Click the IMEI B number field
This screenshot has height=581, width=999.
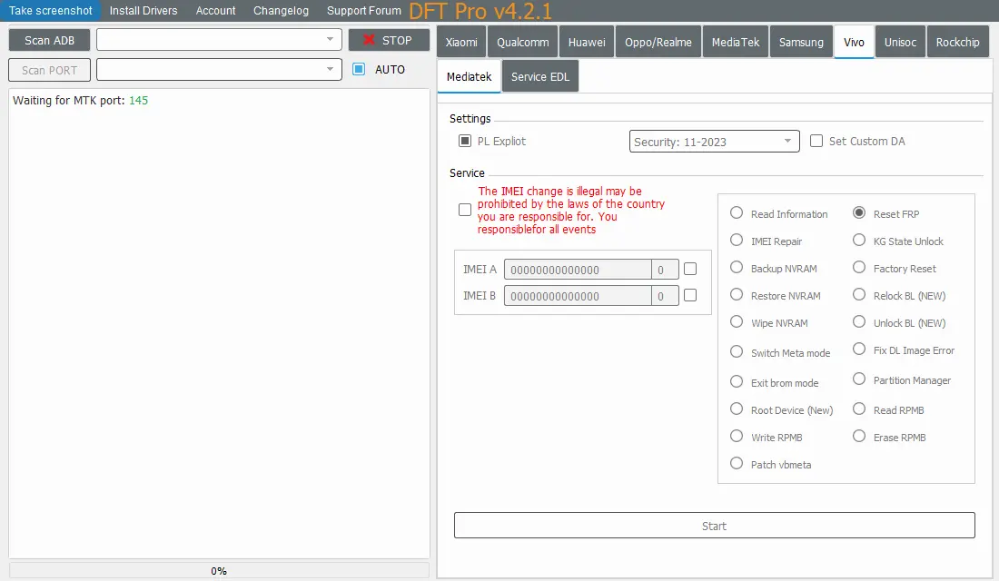578,296
